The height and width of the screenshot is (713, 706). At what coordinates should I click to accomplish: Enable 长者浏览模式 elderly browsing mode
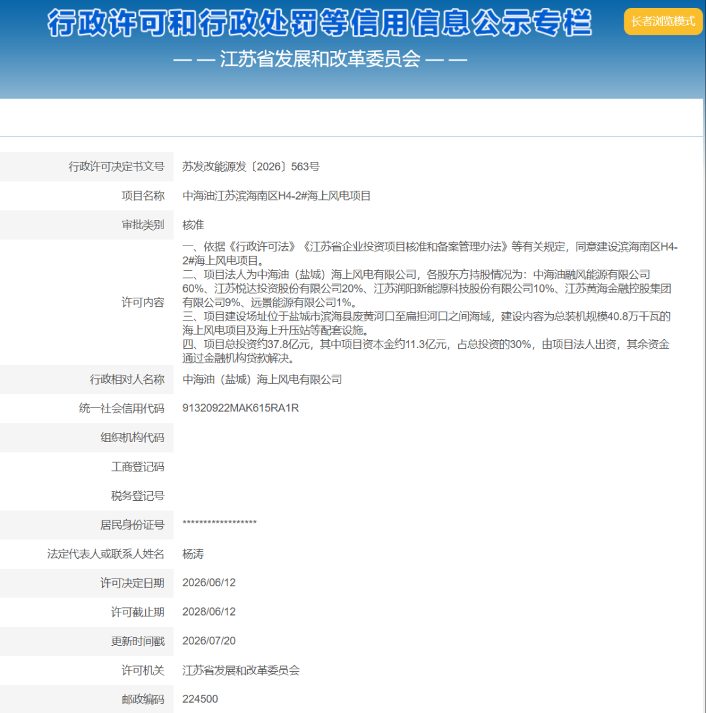(x=663, y=22)
